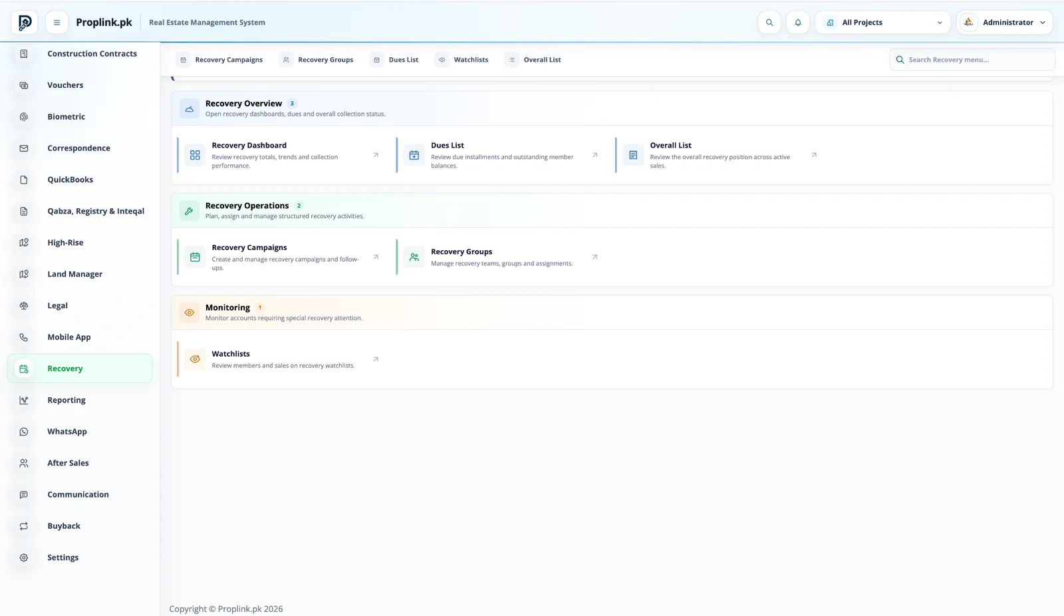Click the Recovery Operations wrench header icon
This screenshot has height=616, width=1064.
pyautogui.click(x=190, y=211)
